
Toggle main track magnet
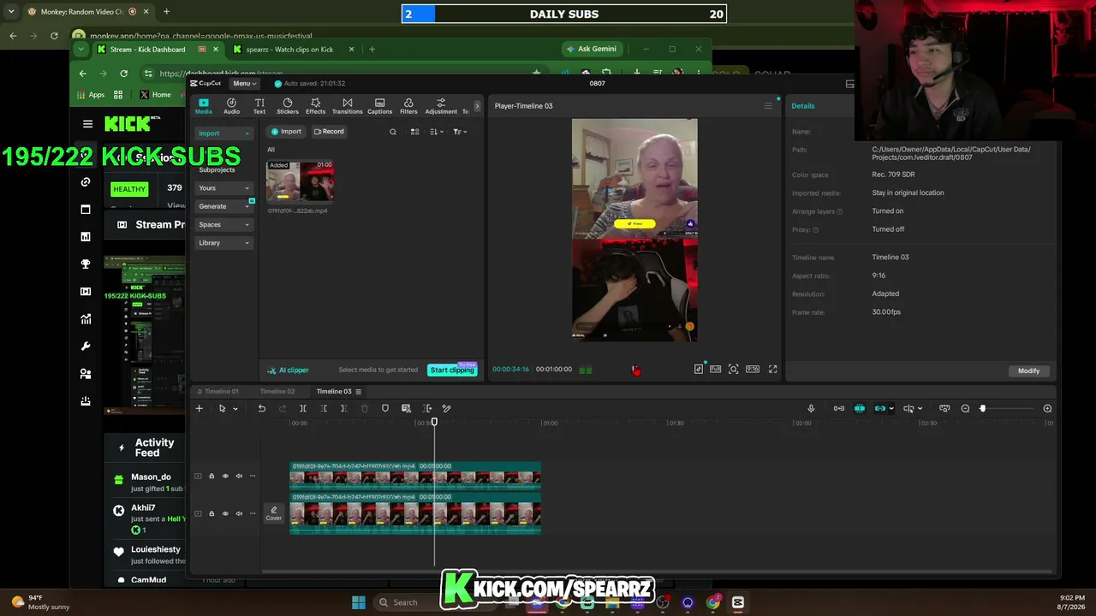839,408
